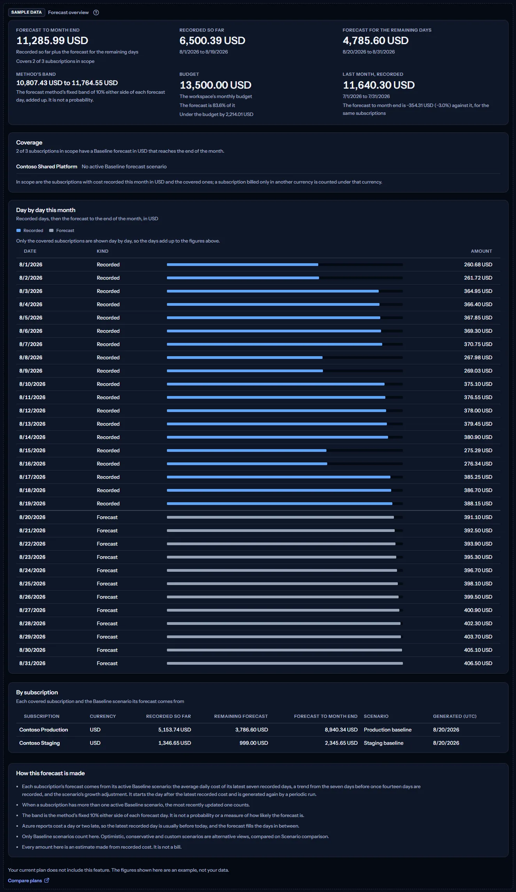
Task: Select the 11,285.99 USD forecast total
Action: pyautogui.click(x=52, y=41)
